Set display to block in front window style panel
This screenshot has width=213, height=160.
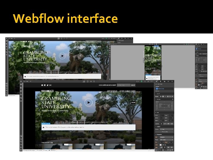[161, 97]
